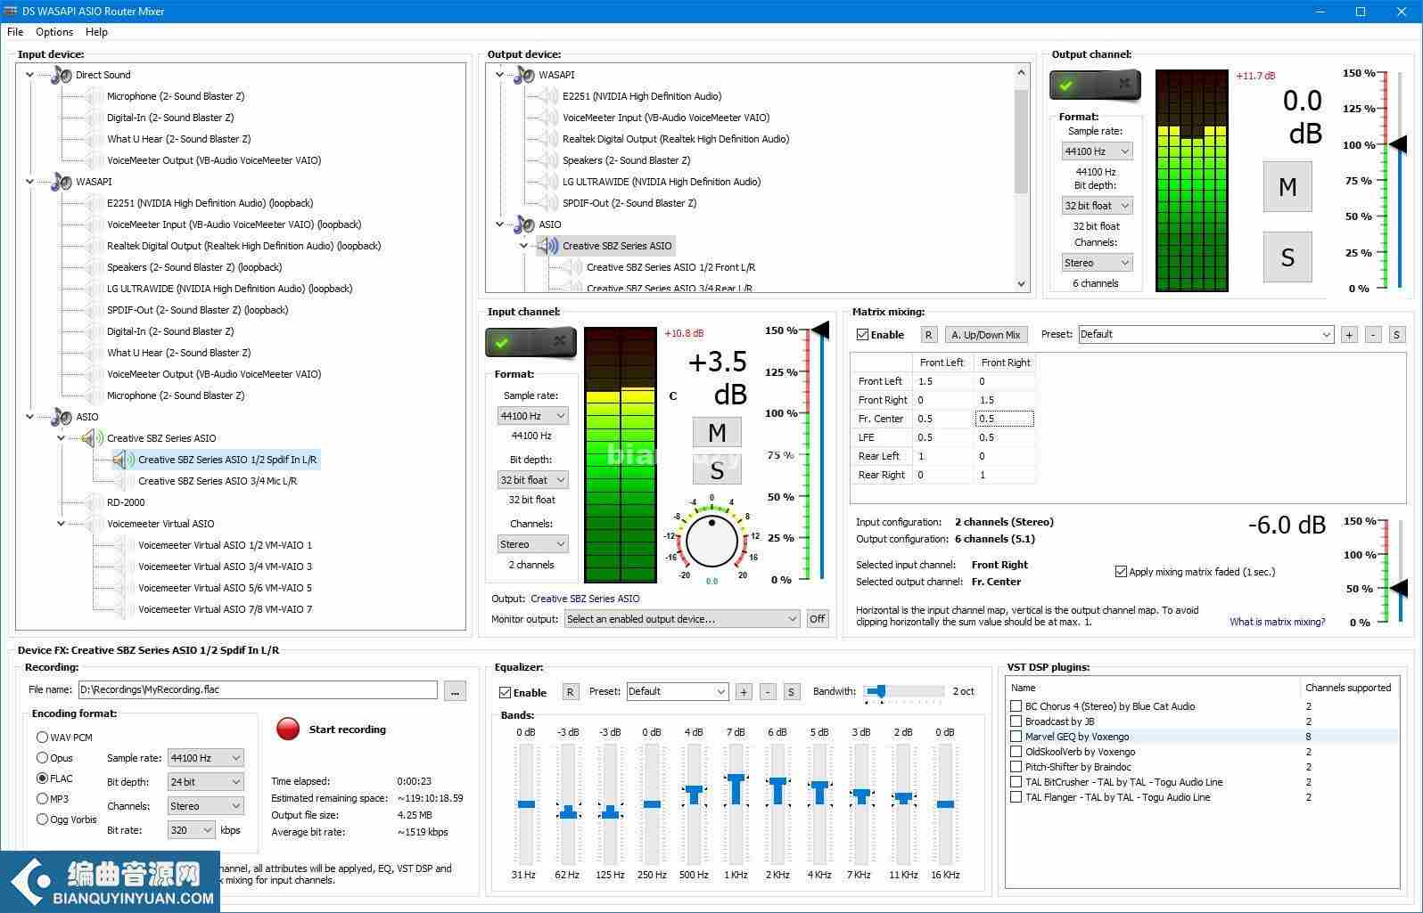Select Pitch-Shifter by Braindoc plugin row
Image resolution: width=1423 pixels, height=913 pixels.
pos(1203,767)
